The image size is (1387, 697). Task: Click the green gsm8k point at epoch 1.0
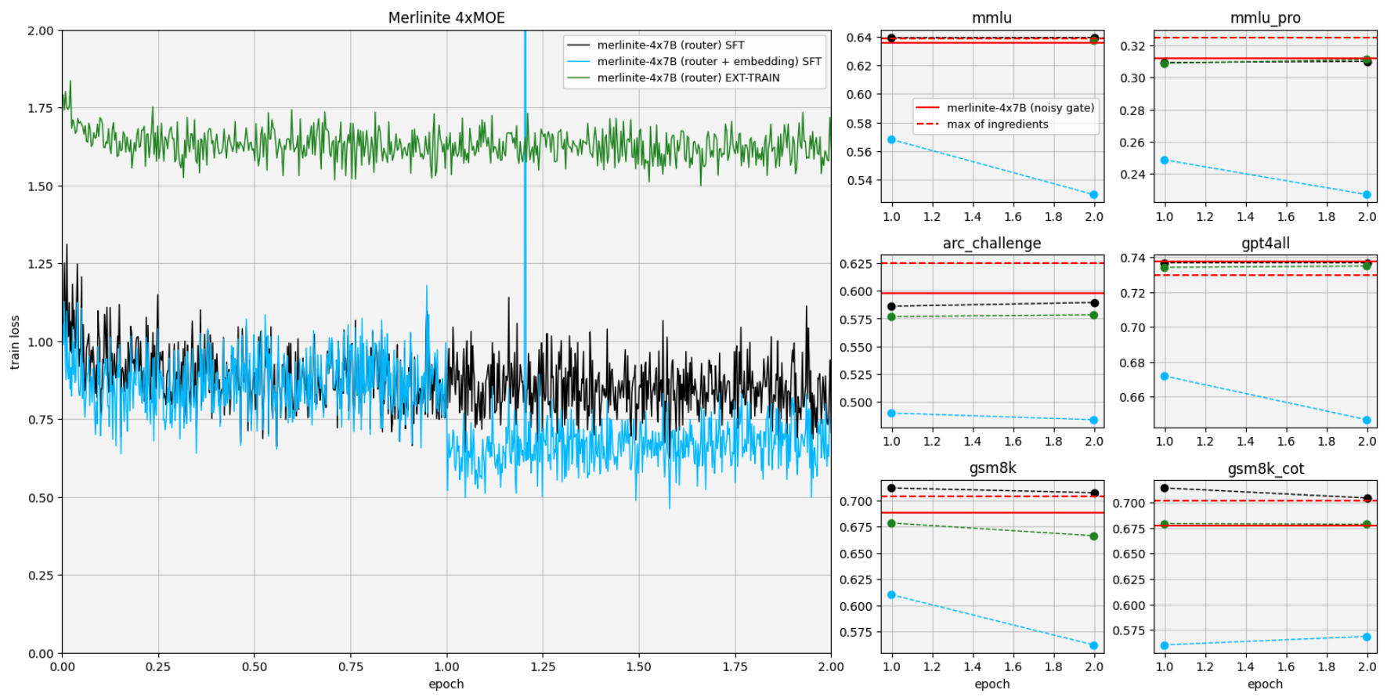[891, 523]
